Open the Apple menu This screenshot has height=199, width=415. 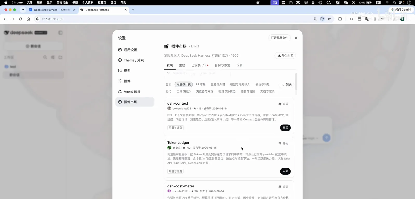(x=6, y=3)
